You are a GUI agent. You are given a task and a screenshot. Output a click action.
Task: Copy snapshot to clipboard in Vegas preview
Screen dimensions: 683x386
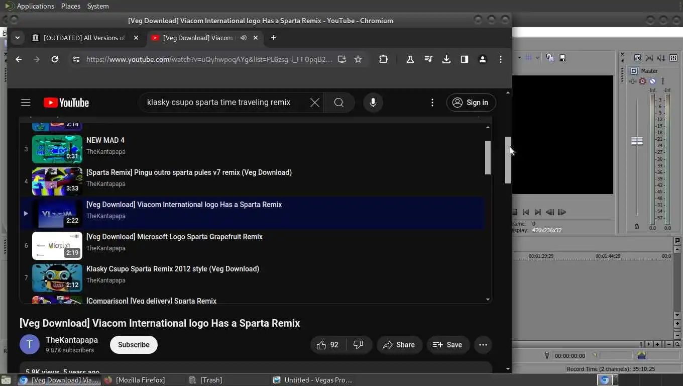tap(550, 58)
